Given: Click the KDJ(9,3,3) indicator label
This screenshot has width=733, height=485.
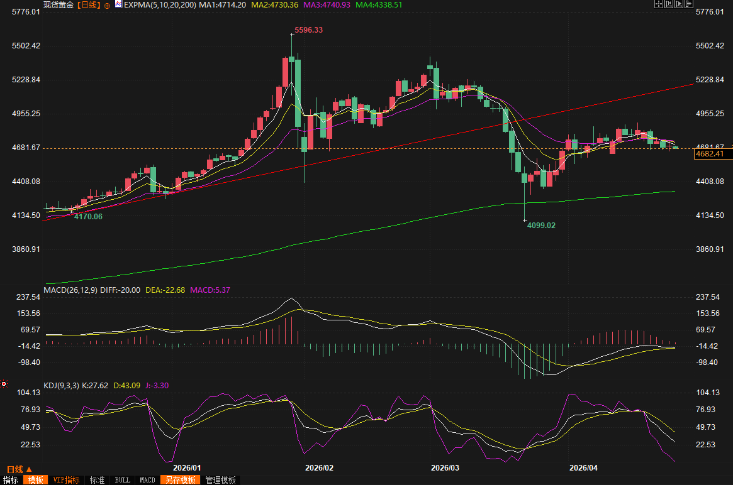Looking at the screenshot, I should click(62, 386).
